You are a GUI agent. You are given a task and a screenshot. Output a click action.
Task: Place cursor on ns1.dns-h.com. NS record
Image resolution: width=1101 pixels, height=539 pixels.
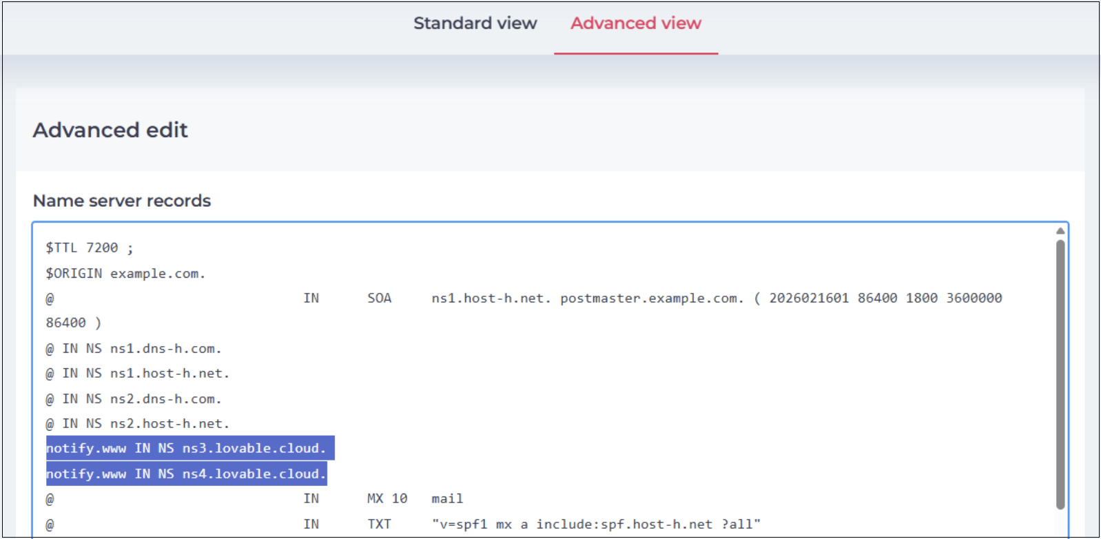[x=134, y=349]
